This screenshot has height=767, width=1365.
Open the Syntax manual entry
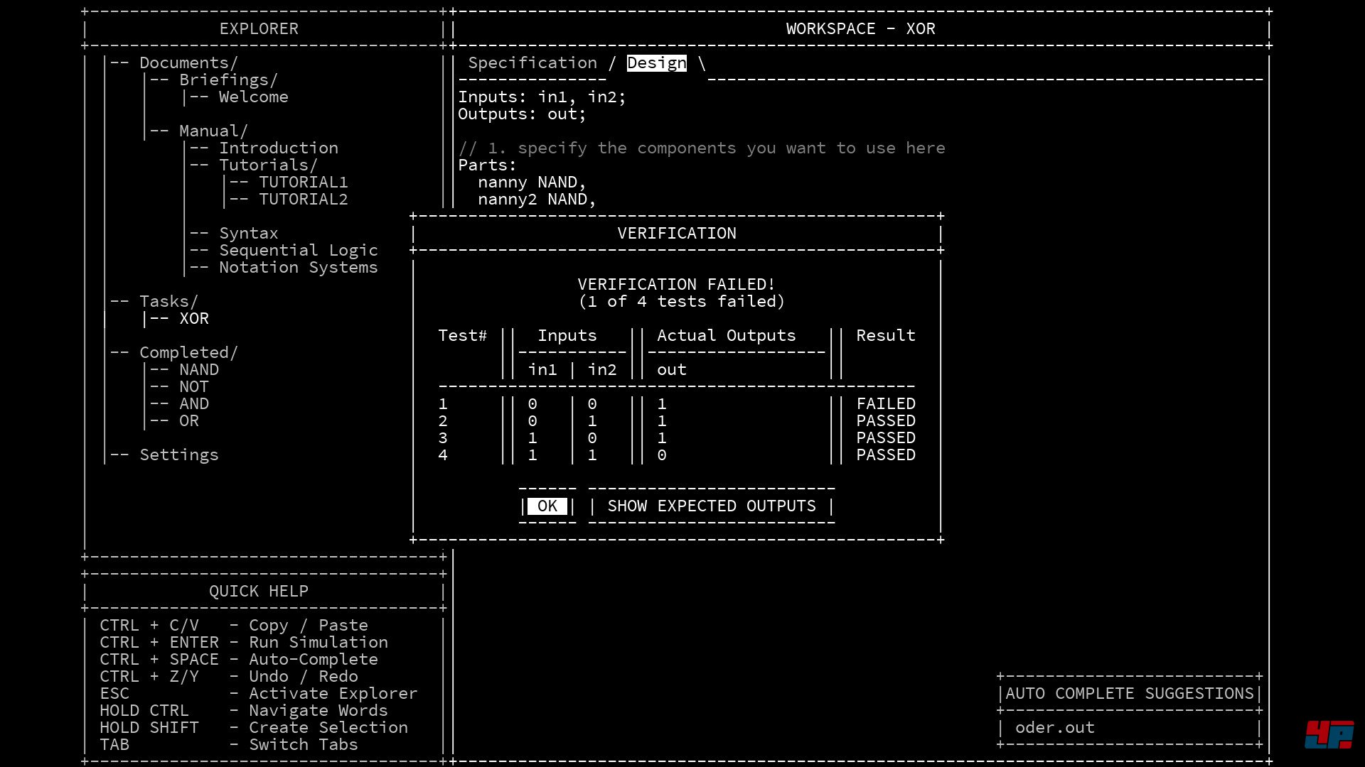pyautogui.click(x=248, y=233)
